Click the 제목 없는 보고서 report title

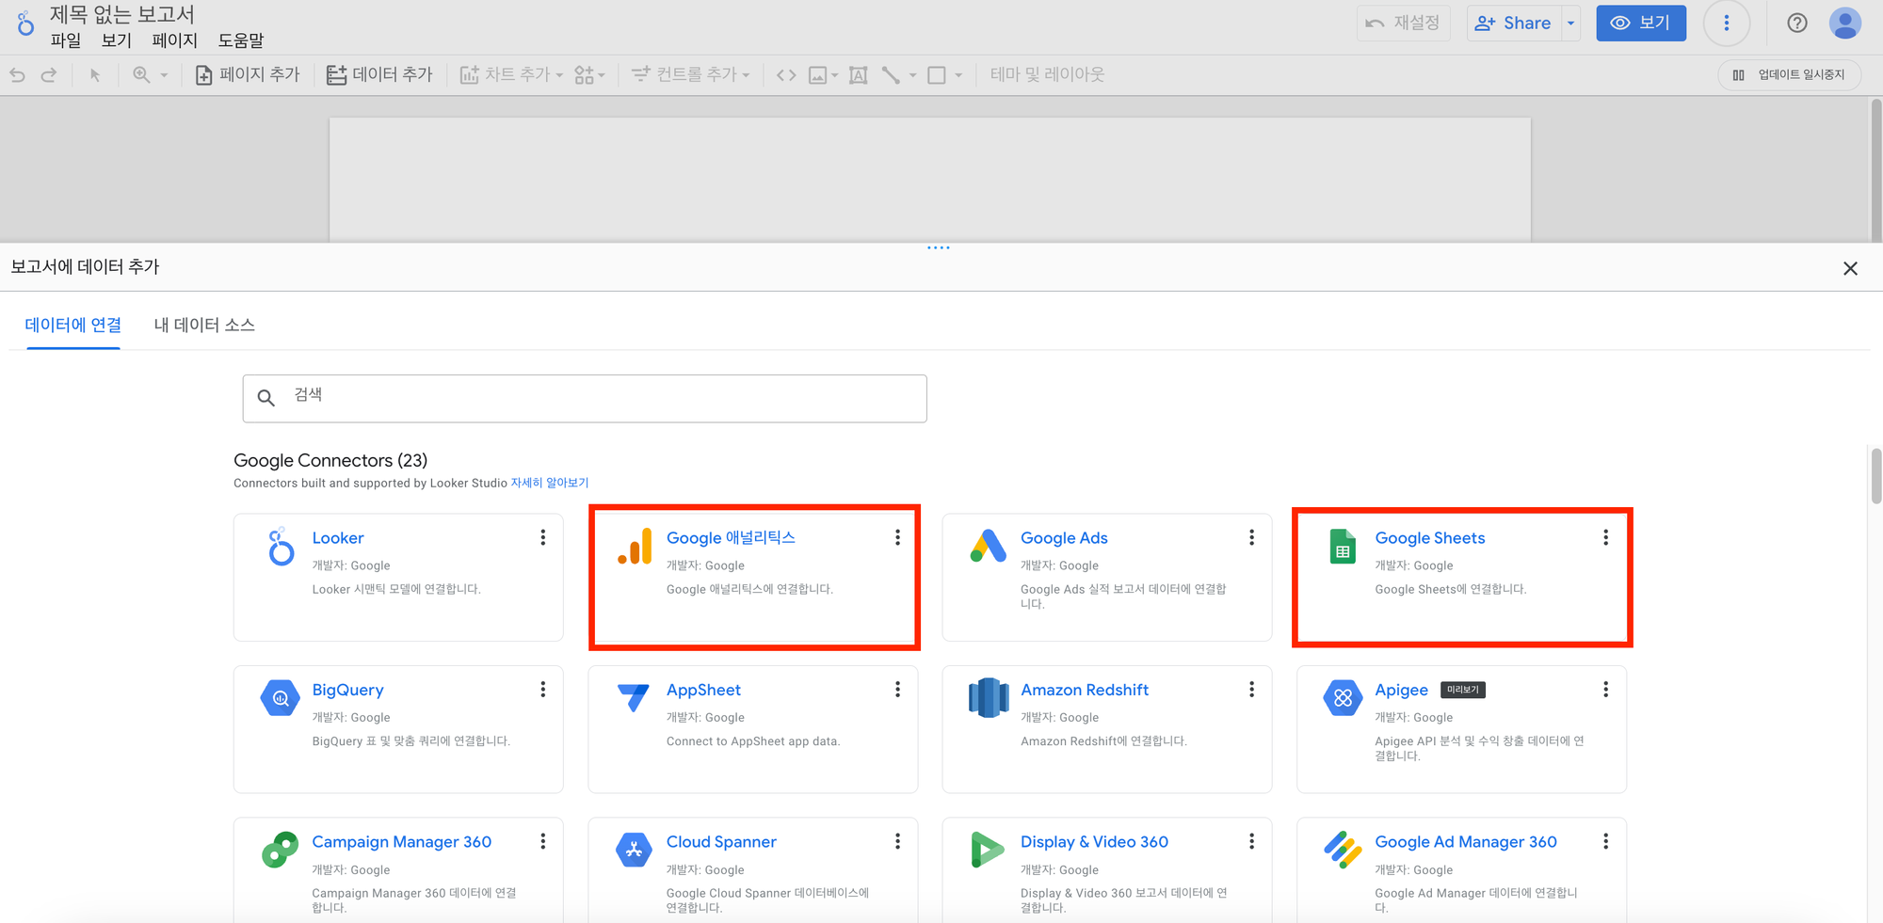point(121,14)
